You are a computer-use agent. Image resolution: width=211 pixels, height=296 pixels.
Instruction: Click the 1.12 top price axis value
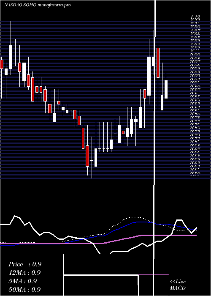click(195, 18)
